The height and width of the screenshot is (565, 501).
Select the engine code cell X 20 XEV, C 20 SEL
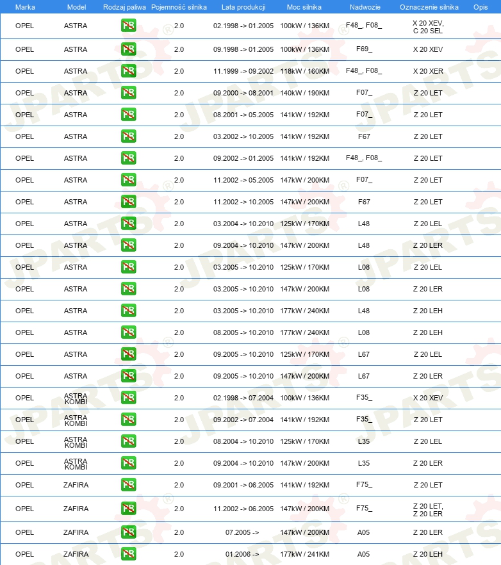[x=428, y=27]
